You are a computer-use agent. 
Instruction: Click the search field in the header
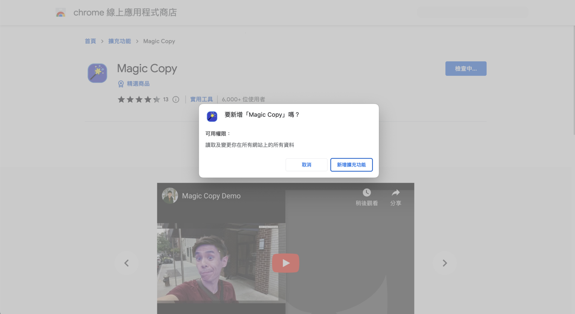pyautogui.click(x=472, y=12)
